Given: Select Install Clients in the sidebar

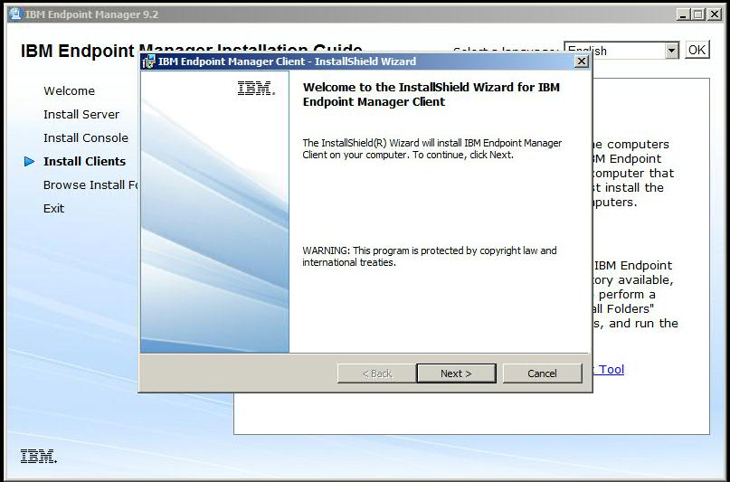Looking at the screenshot, I should tap(84, 162).
